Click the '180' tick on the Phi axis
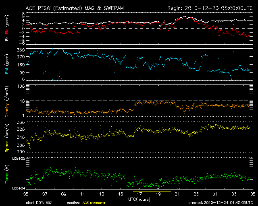 [x=21, y=65]
